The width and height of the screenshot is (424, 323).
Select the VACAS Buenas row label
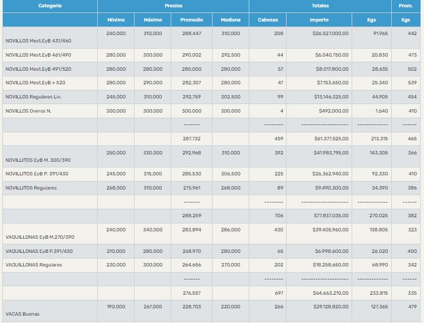point(23,314)
